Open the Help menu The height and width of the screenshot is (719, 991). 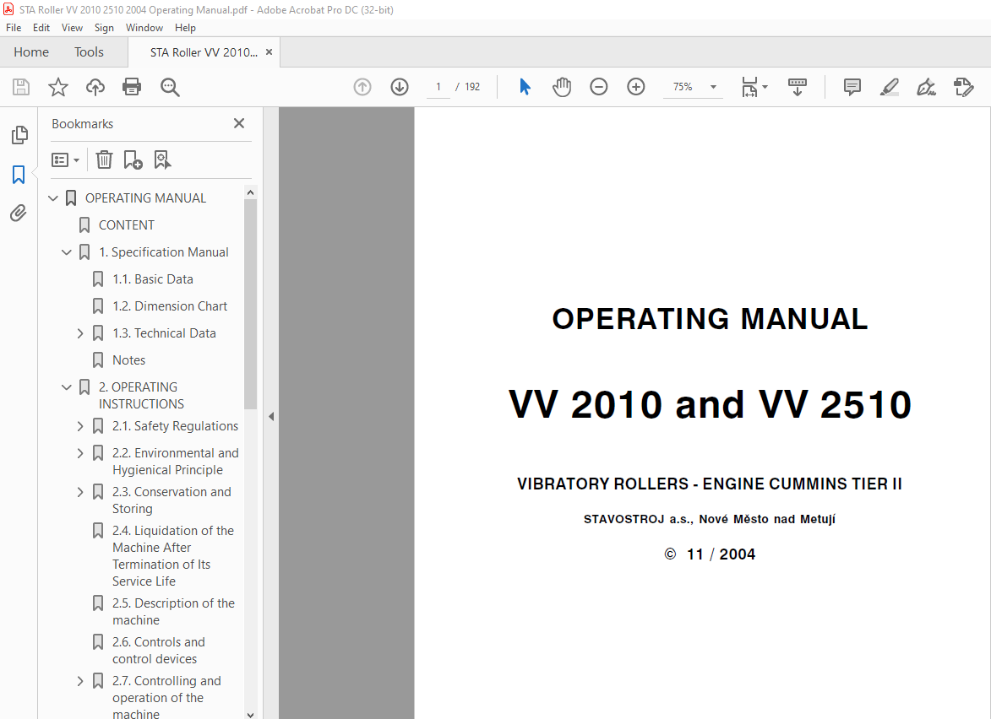coord(185,28)
